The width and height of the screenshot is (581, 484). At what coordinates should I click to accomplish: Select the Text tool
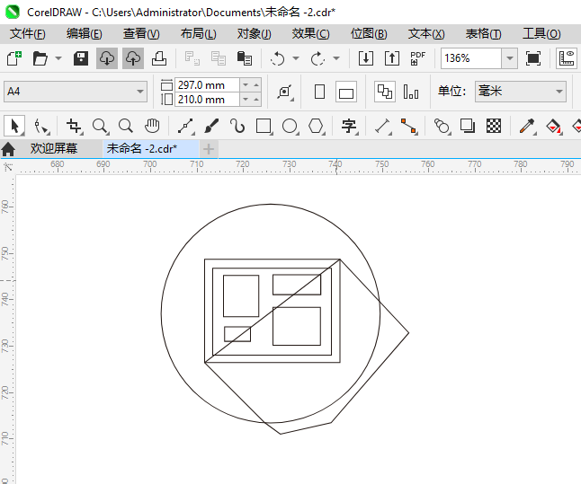pos(349,127)
